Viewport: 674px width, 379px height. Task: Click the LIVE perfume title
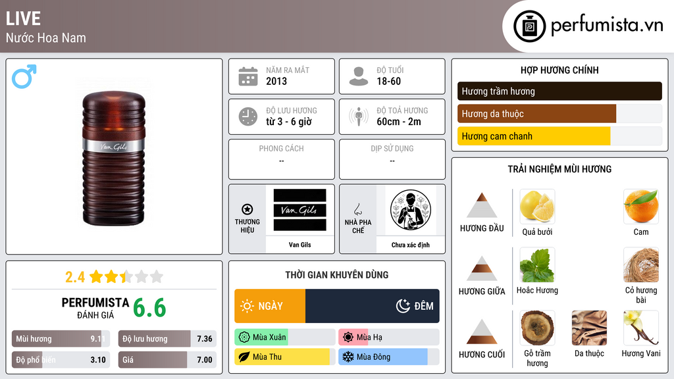click(23, 18)
